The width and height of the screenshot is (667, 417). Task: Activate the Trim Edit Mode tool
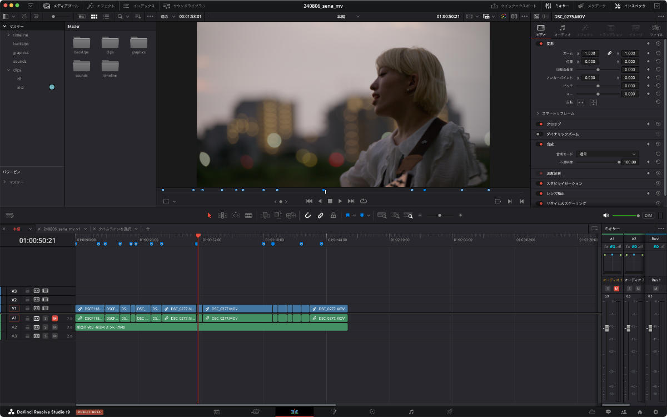pos(222,215)
